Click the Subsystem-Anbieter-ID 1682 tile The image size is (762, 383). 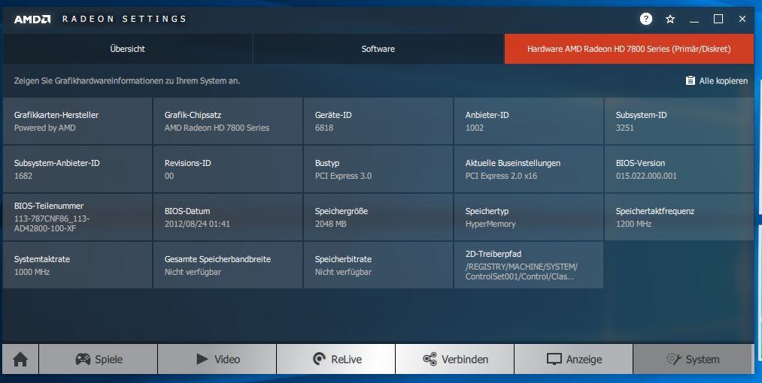(77, 169)
